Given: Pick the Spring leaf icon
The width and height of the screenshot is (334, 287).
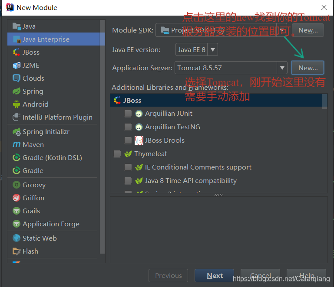Looking at the screenshot, I should pos(17,91).
